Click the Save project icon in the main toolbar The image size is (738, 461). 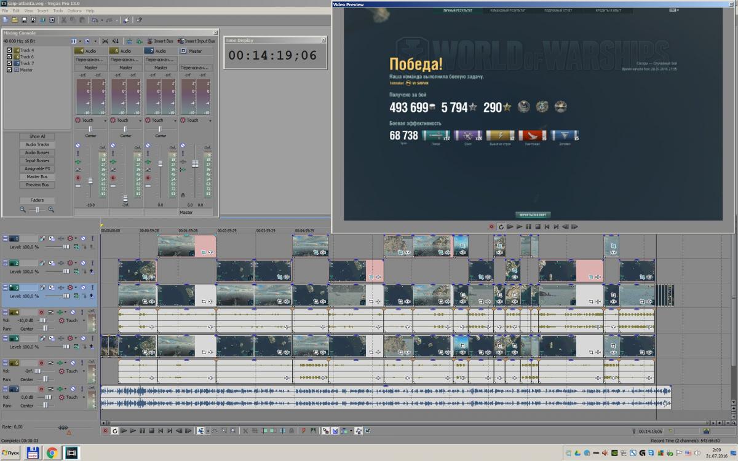tap(25, 20)
